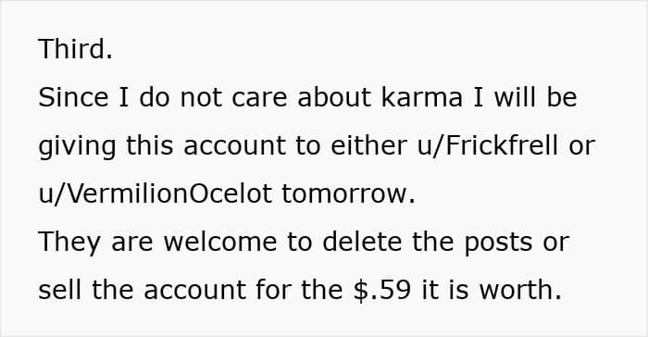Image resolution: width=648 pixels, height=337 pixels.
Task: Open the u/VermilionOcelot user mention
Action: [x=156, y=193]
